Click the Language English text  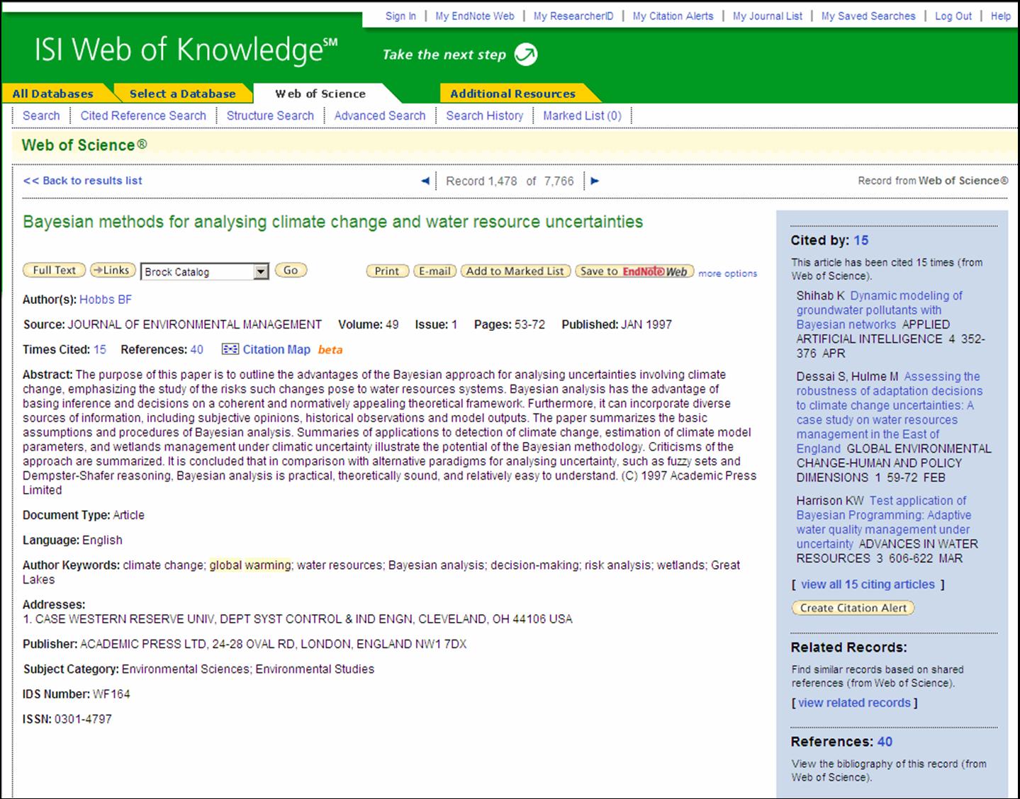72,540
